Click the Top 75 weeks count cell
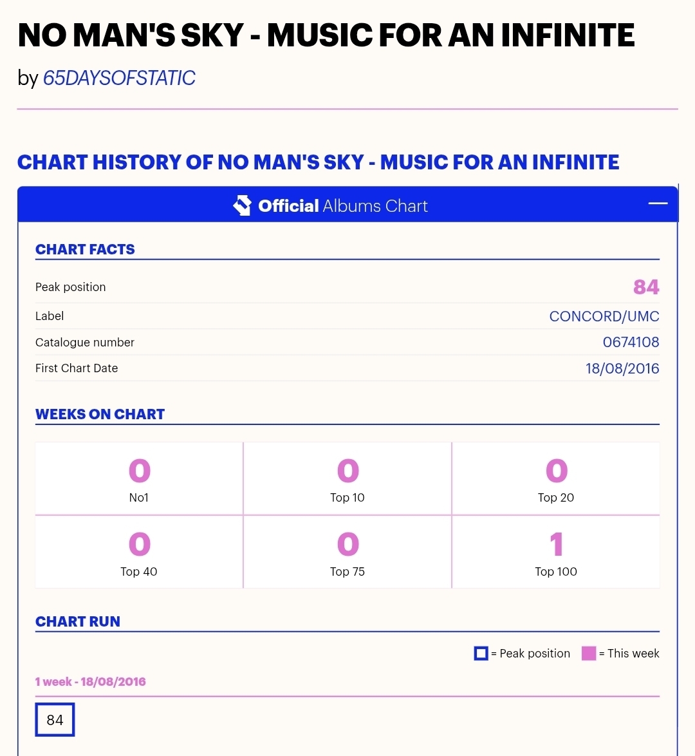Viewport: 695px width, 756px height. [347, 552]
